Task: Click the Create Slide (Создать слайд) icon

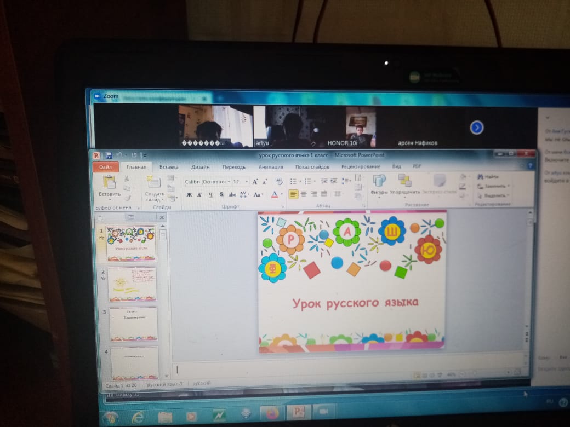Action: pyautogui.click(x=154, y=183)
